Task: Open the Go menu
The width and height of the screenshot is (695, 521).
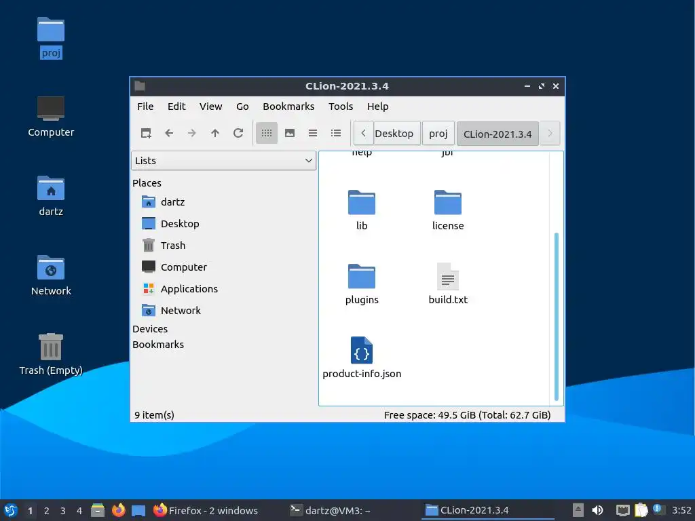Action: point(242,107)
